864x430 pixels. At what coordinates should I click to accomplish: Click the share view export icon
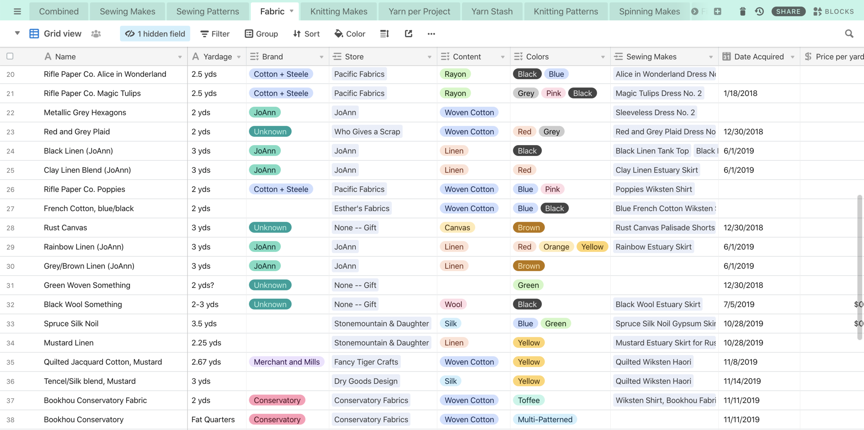[408, 34]
